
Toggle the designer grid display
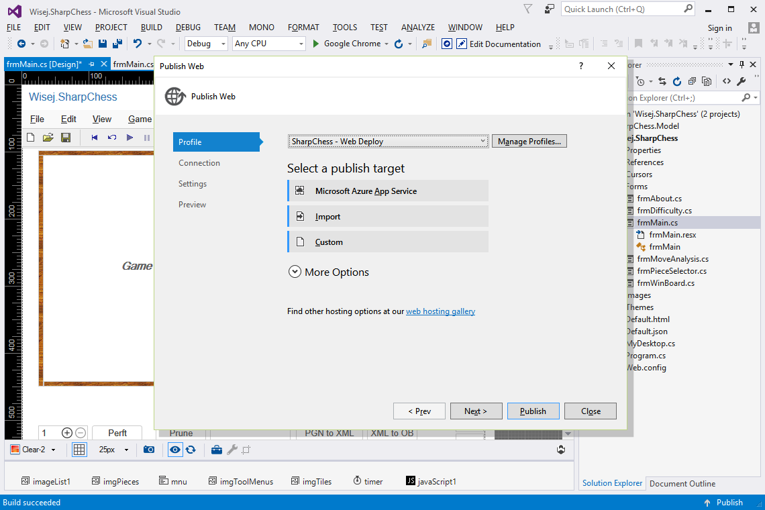tap(79, 450)
